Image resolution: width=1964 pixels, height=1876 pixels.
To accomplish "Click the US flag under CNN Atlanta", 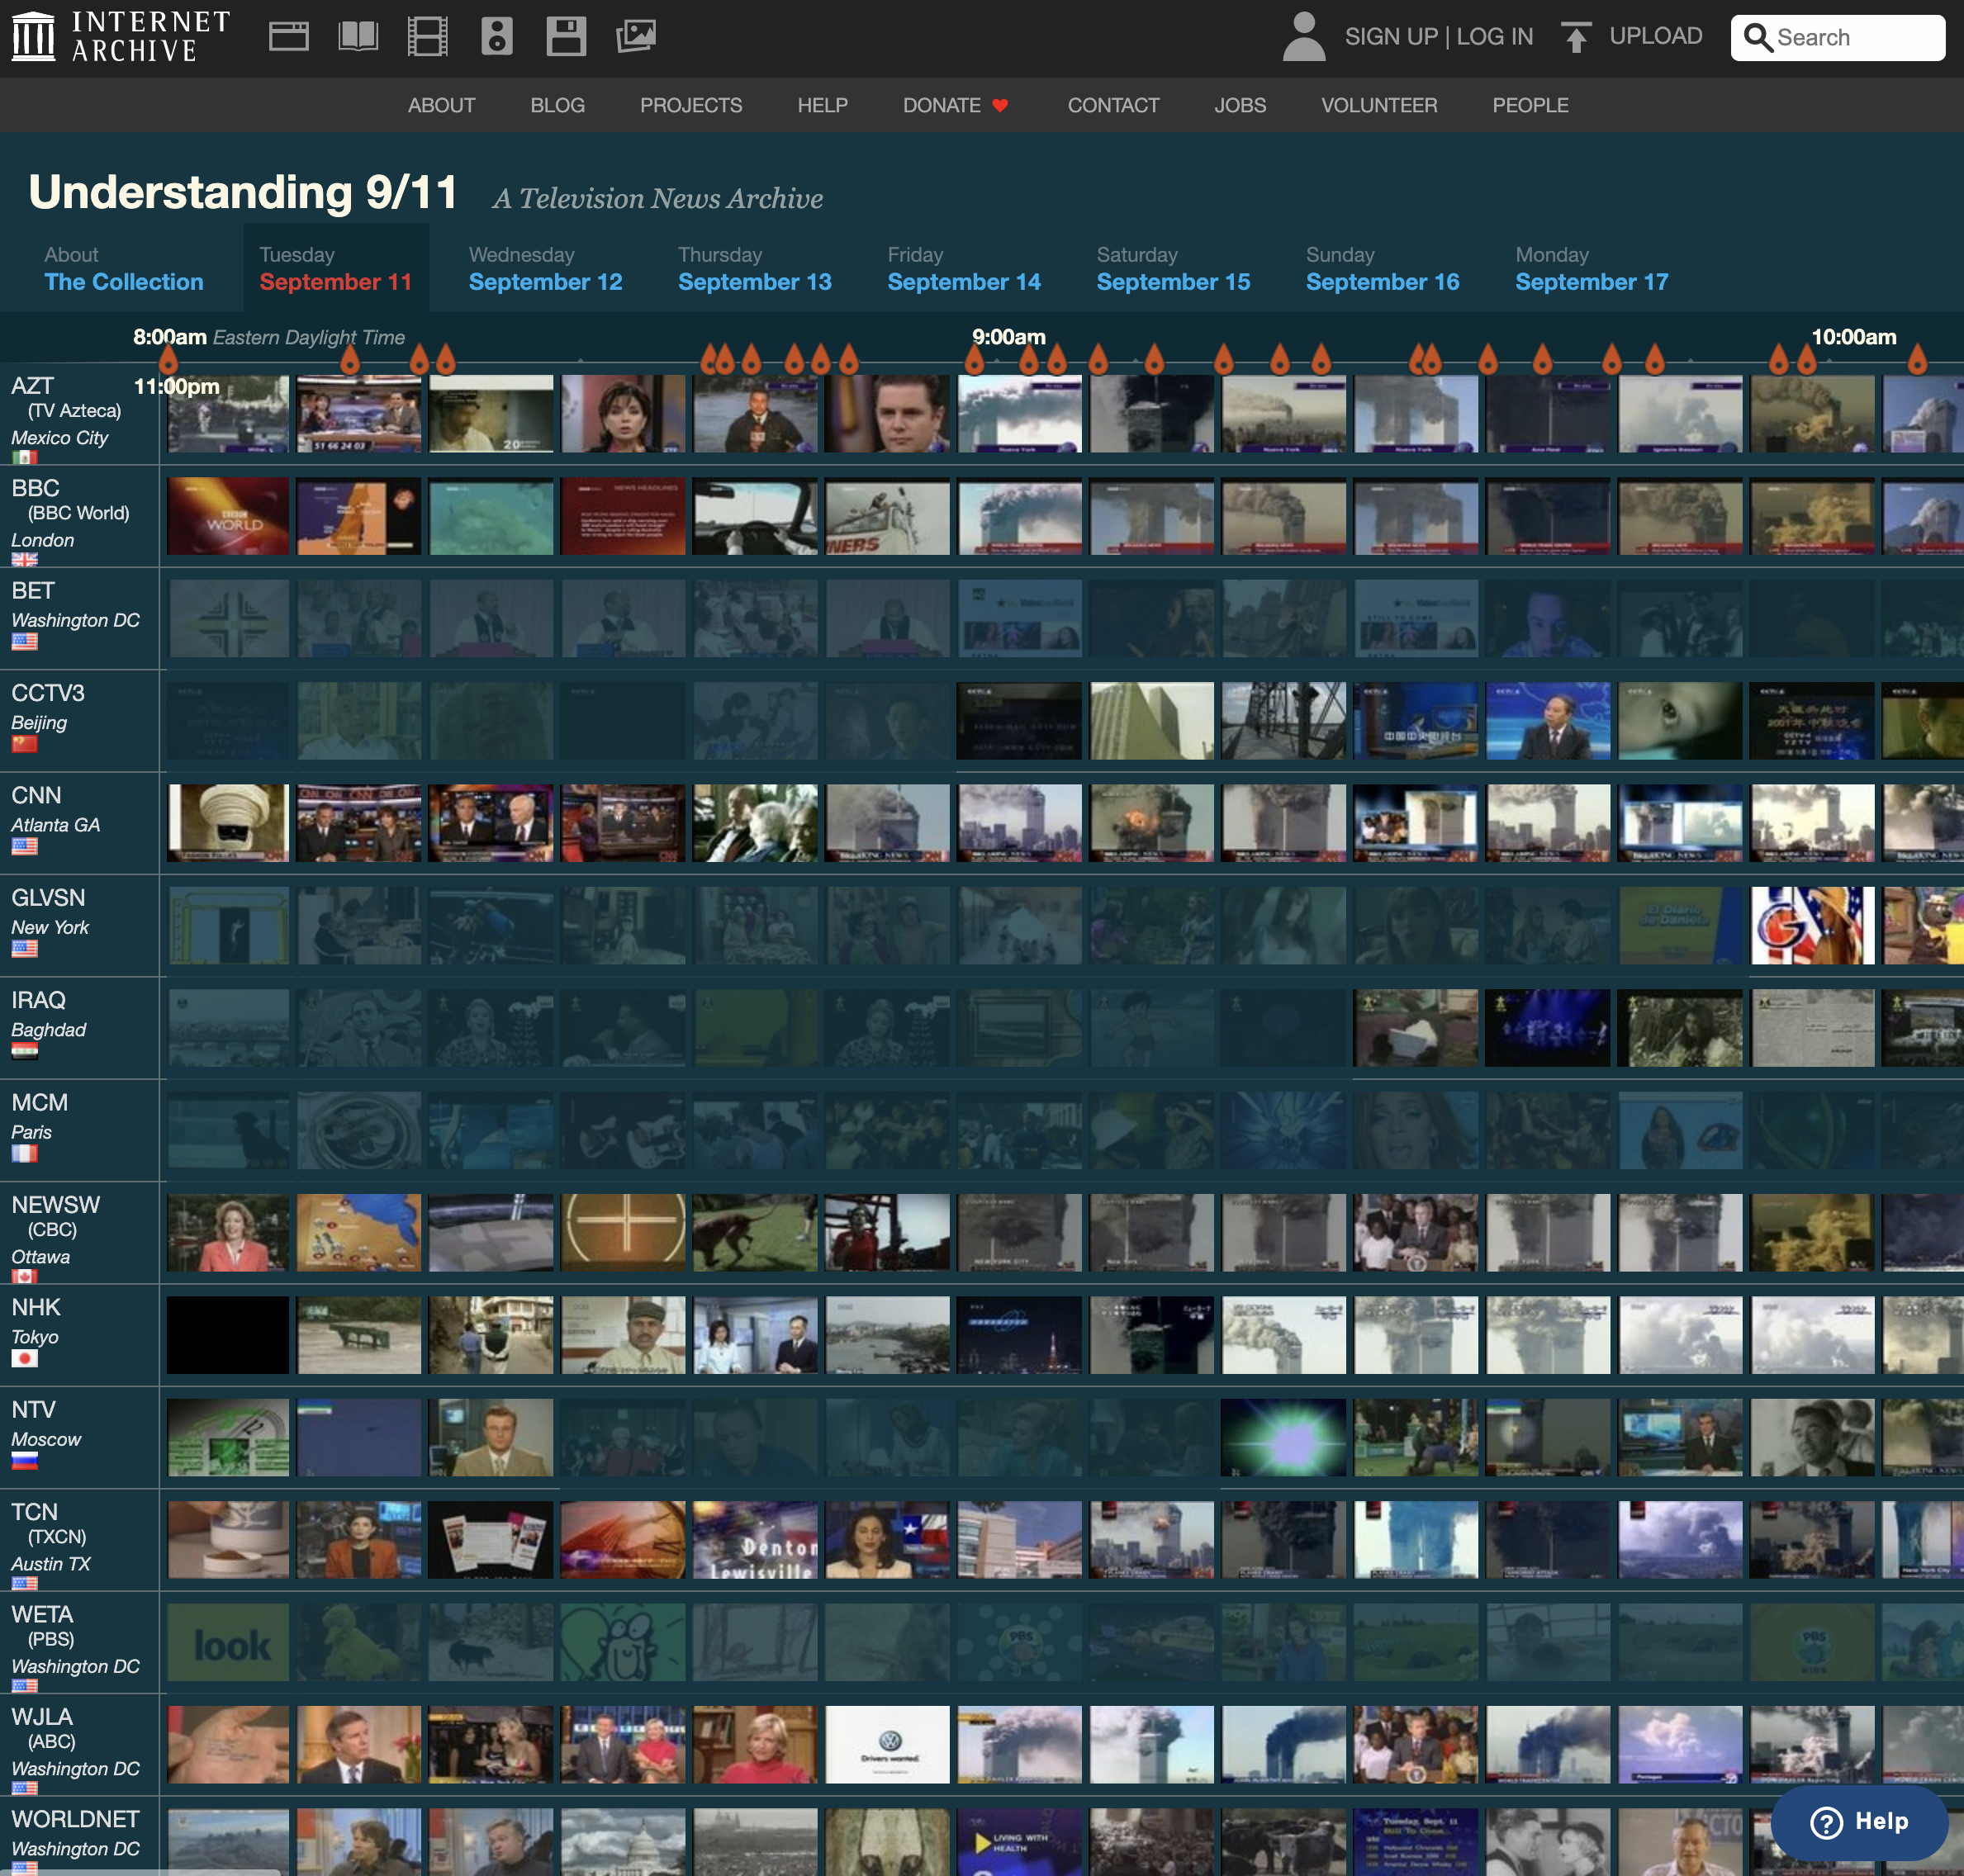I will pyautogui.click(x=24, y=846).
